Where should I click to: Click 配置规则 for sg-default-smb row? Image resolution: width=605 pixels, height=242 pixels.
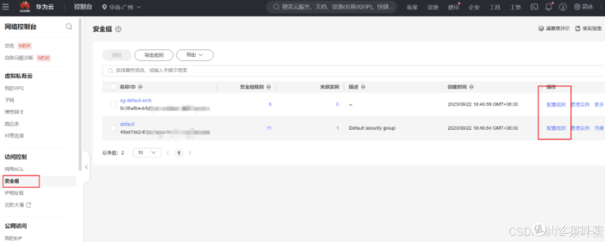pyautogui.click(x=556, y=105)
